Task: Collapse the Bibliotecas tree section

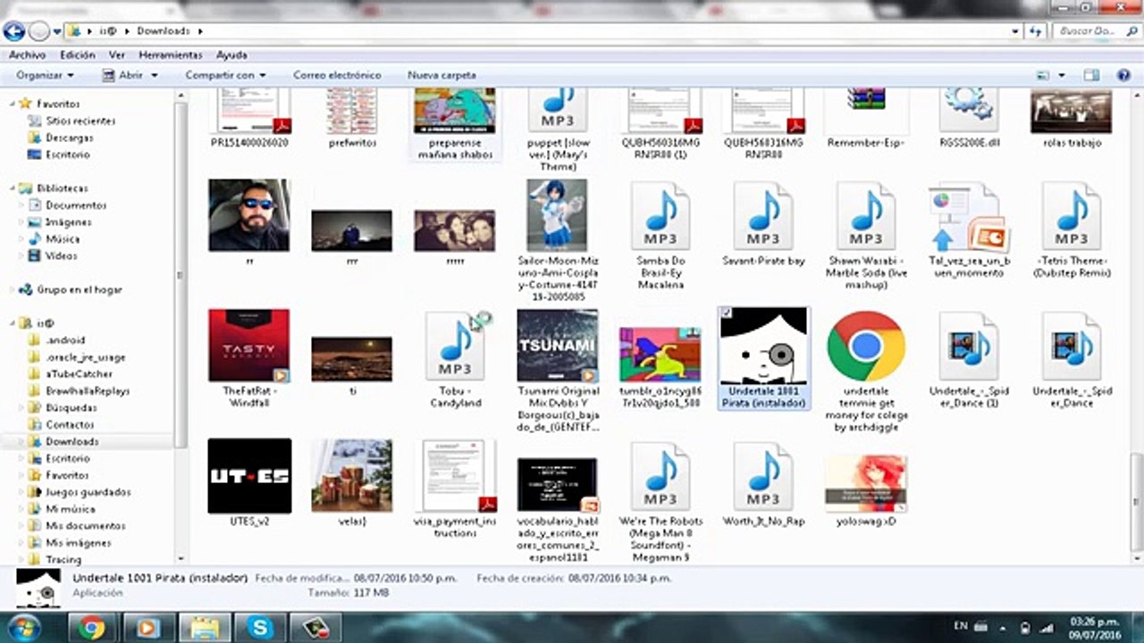Action: [x=13, y=188]
